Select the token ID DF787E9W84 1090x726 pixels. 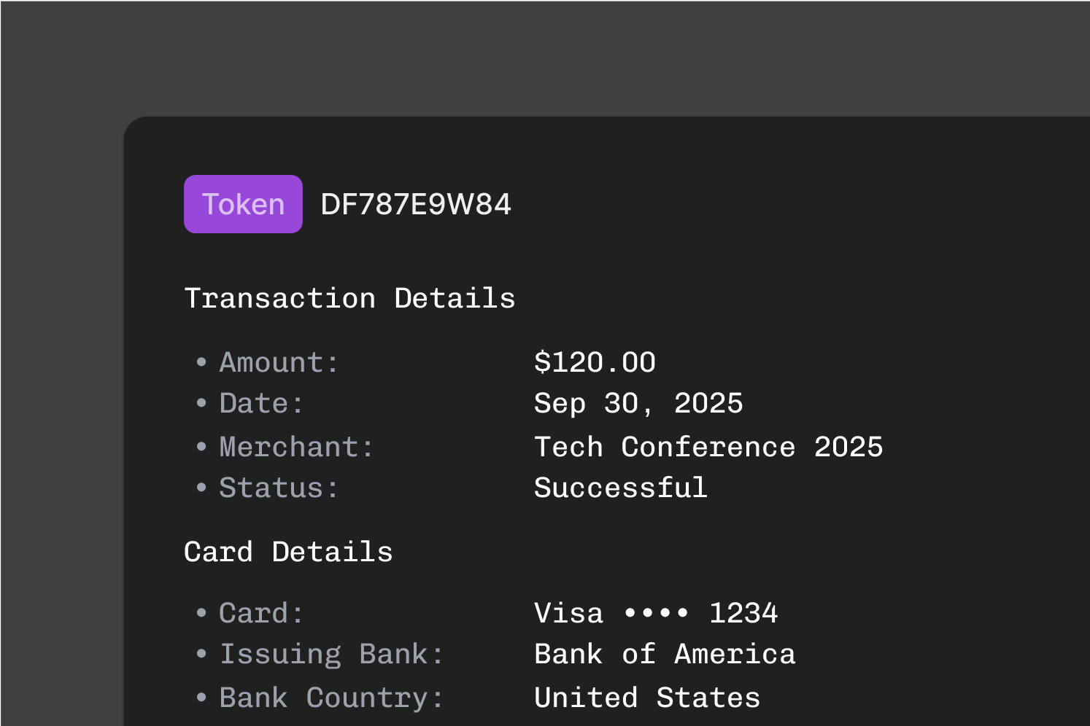416,205
